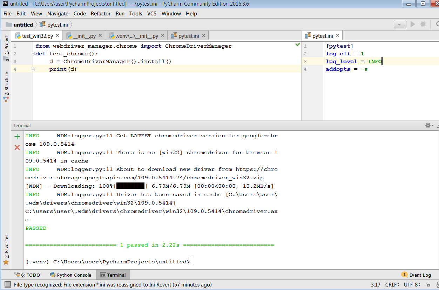The image size is (439, 290).
Task: Open the VCS menu
Action: pyautogui.click(x=152, y=14)
